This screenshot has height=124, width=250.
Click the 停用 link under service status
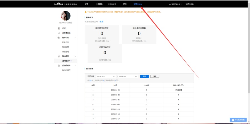pos(101,22)
